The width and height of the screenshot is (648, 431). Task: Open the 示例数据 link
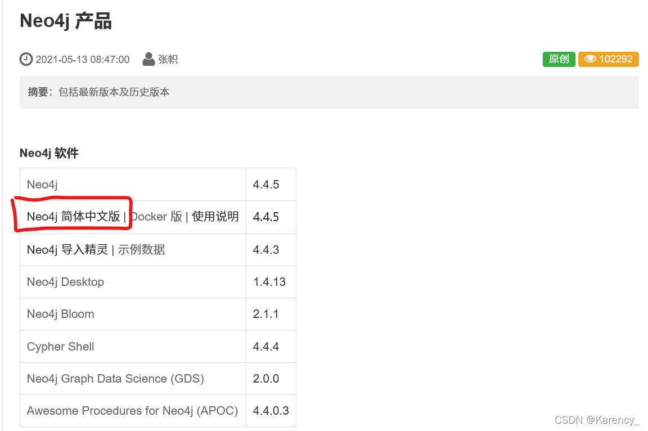141,250
